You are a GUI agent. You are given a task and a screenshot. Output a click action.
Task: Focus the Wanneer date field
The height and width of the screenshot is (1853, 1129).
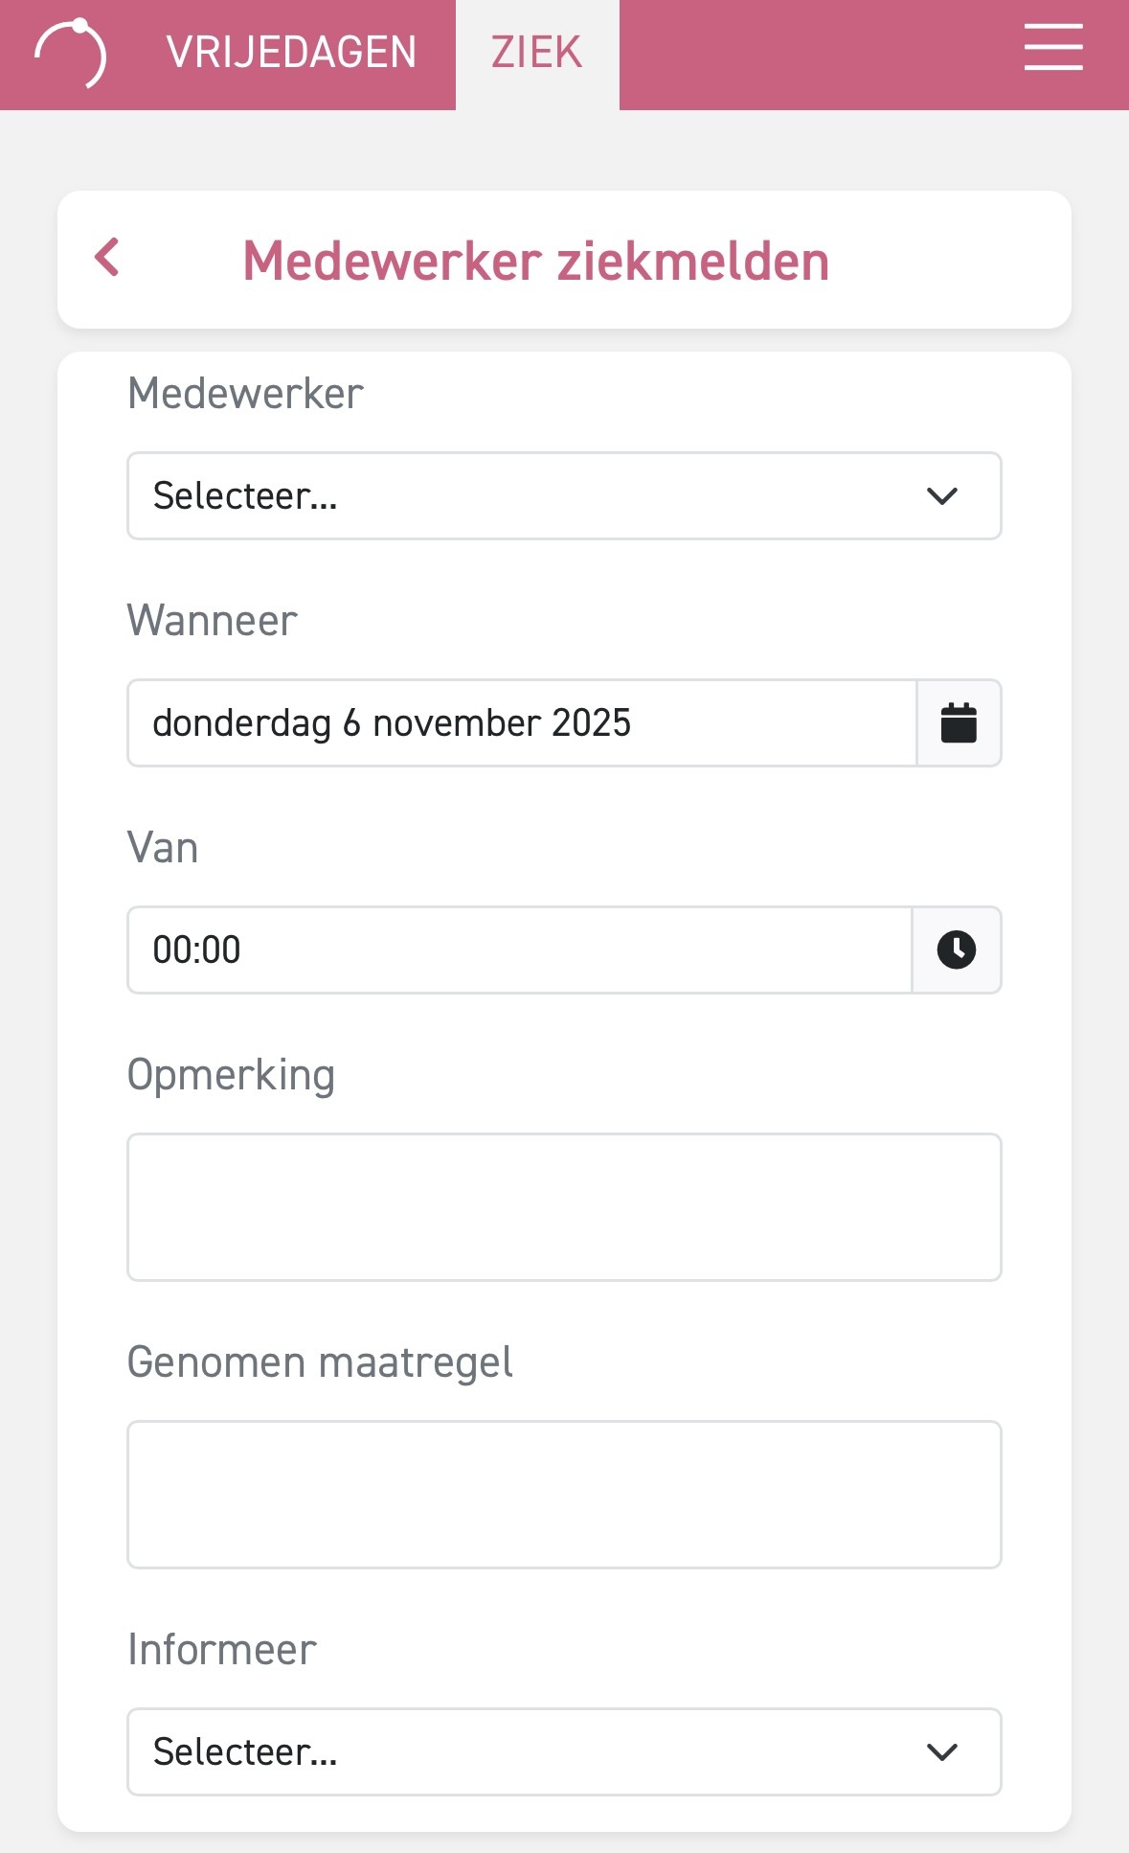[x=522, y=723]
